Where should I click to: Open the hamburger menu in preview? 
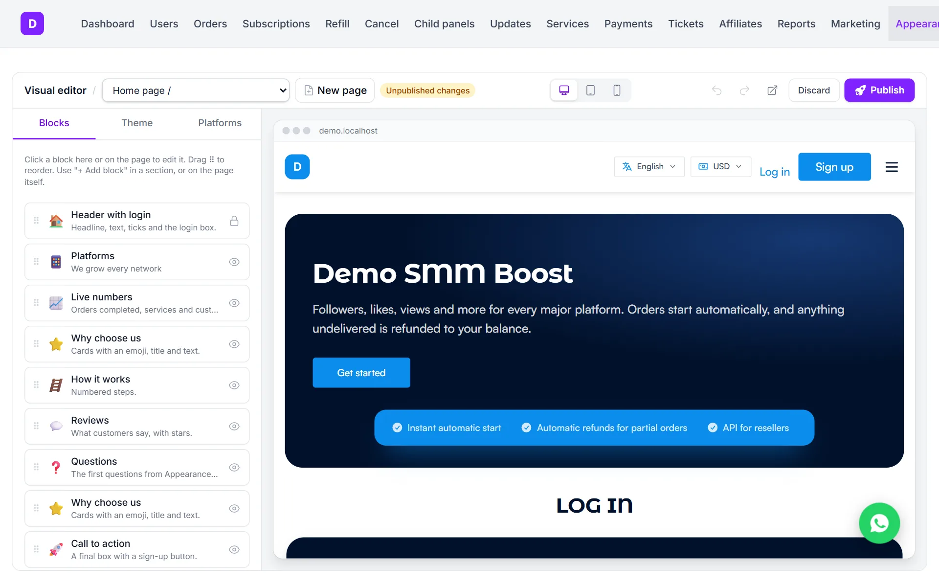pos(892,167)
